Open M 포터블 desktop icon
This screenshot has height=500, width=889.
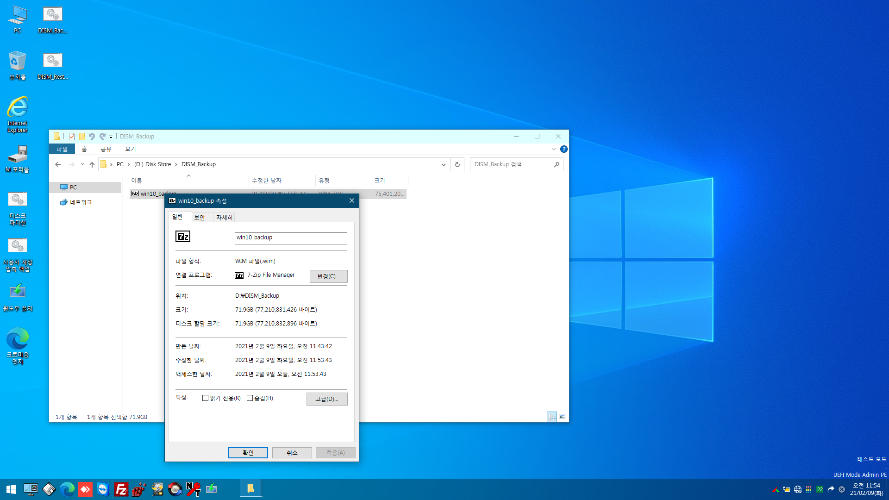17,158
